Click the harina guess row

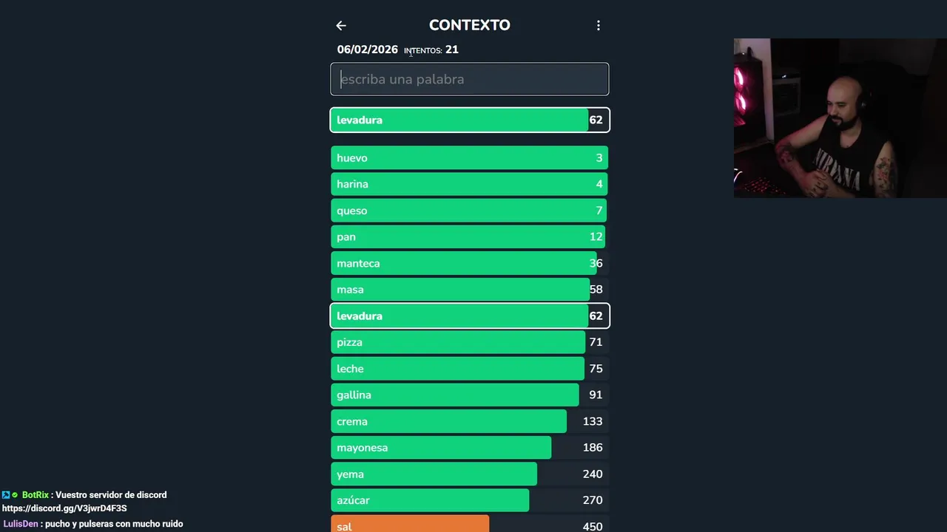pyautogui.click(x=470, y=184)
